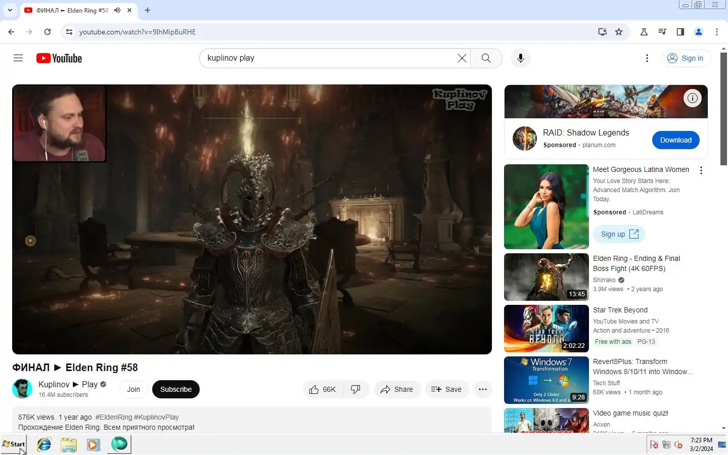Screen dimensions: 728x455
Task: Open Chrome's three-dot menu
Action: (717, 32)
